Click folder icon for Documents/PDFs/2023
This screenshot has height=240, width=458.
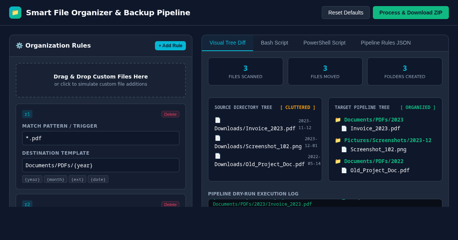pos(338,120)
